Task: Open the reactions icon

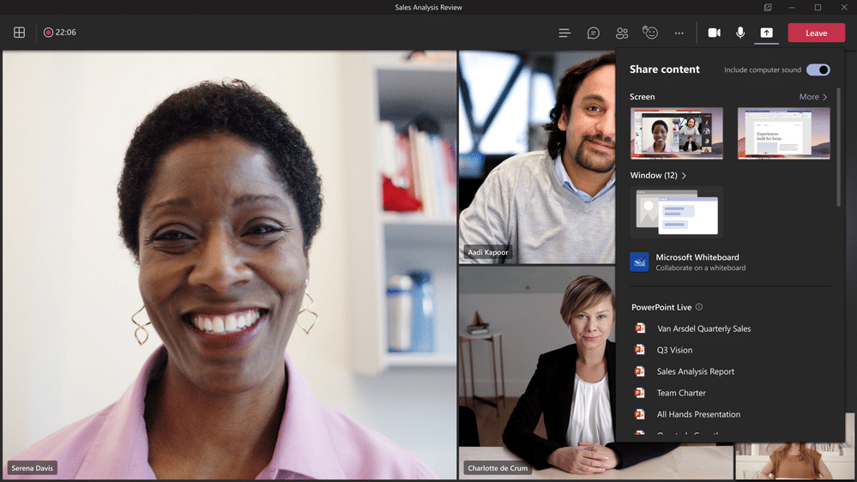Action: tap(650, 33)
